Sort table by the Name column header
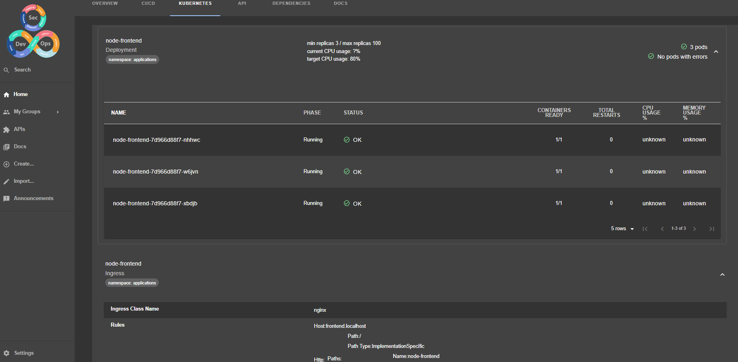Viewport: 738px width, 362px height. click(119, 113)
